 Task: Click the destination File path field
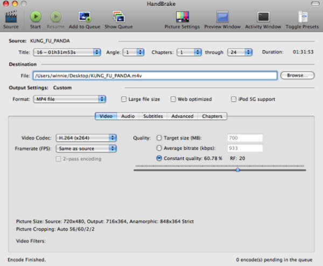tap(155, 75)
